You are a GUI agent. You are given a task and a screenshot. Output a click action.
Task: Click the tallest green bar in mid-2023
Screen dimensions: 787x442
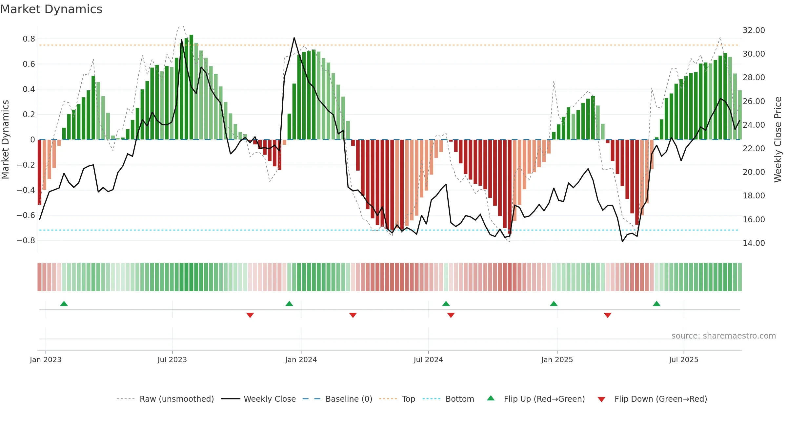pos(191,87)
